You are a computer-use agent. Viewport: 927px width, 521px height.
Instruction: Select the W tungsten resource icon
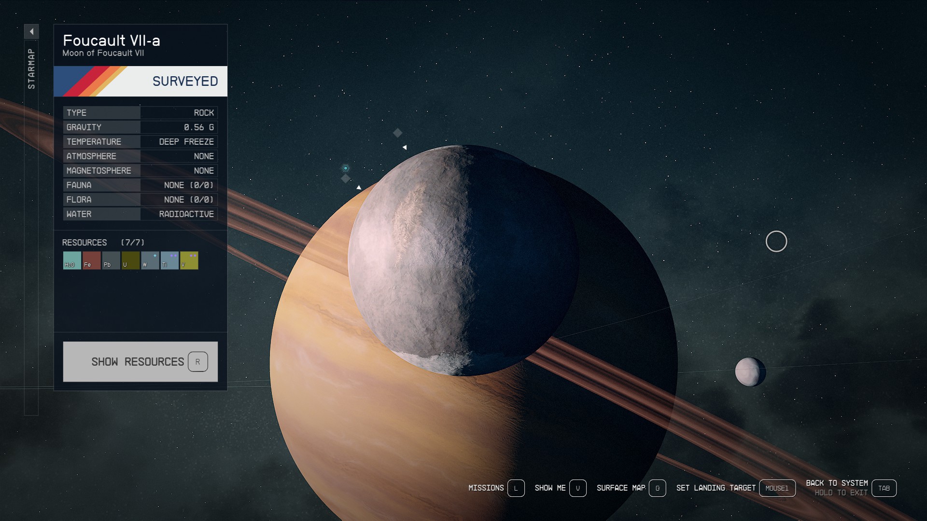pos(150,260)
